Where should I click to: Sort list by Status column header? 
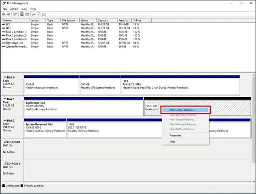point(84,20)
